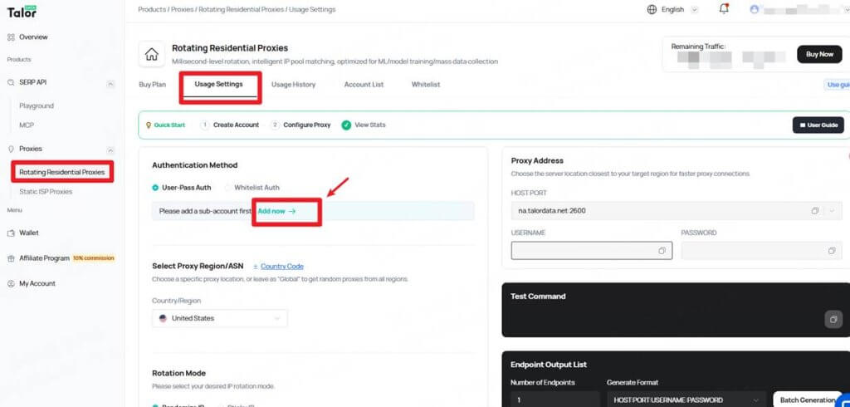The width and height of the screenshot is (850, 407).
Task: Click the United States flag icon
Action: tap(163, 319)
